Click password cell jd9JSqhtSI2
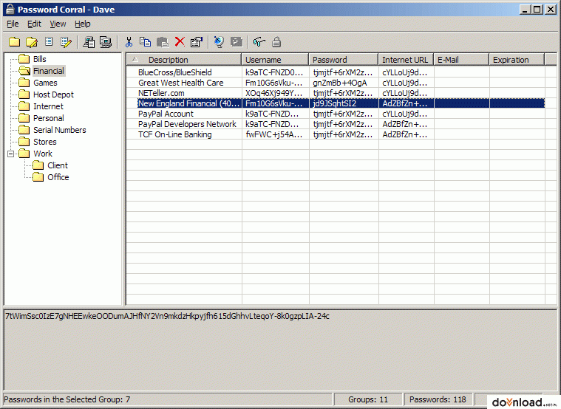The width and height of the screenshot is (561, 409). 335,103
